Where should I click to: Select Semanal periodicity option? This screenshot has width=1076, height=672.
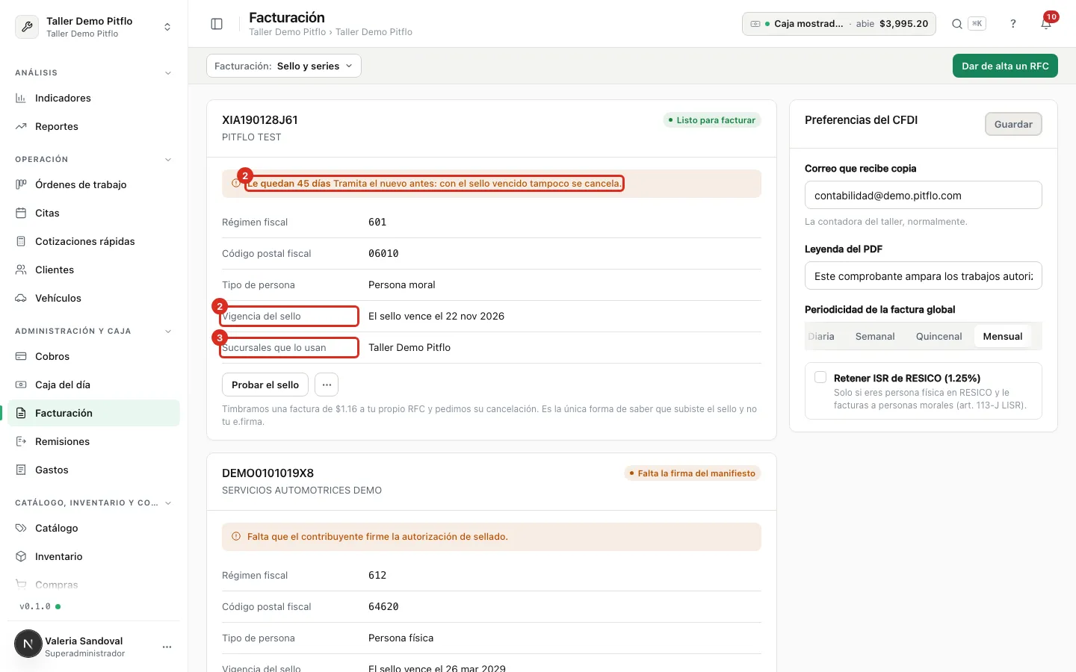[x=875, y=336]
